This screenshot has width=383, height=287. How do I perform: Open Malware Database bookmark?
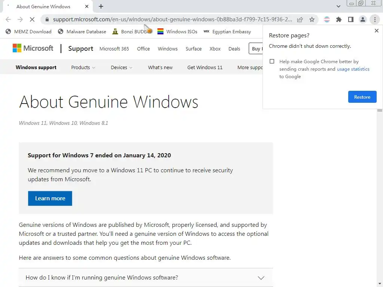(82, 31)
